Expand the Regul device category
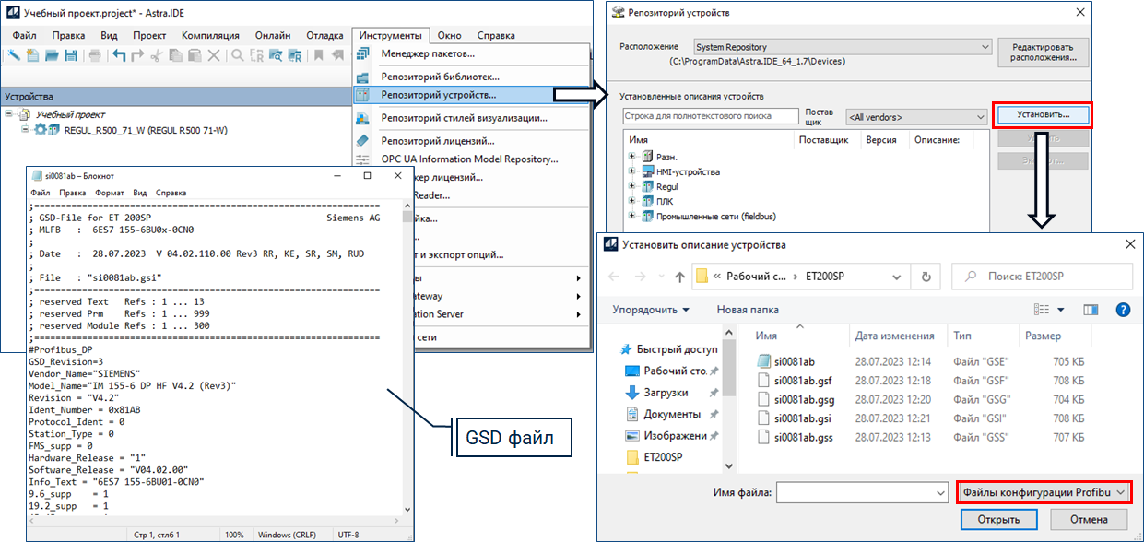 (632, 187)
